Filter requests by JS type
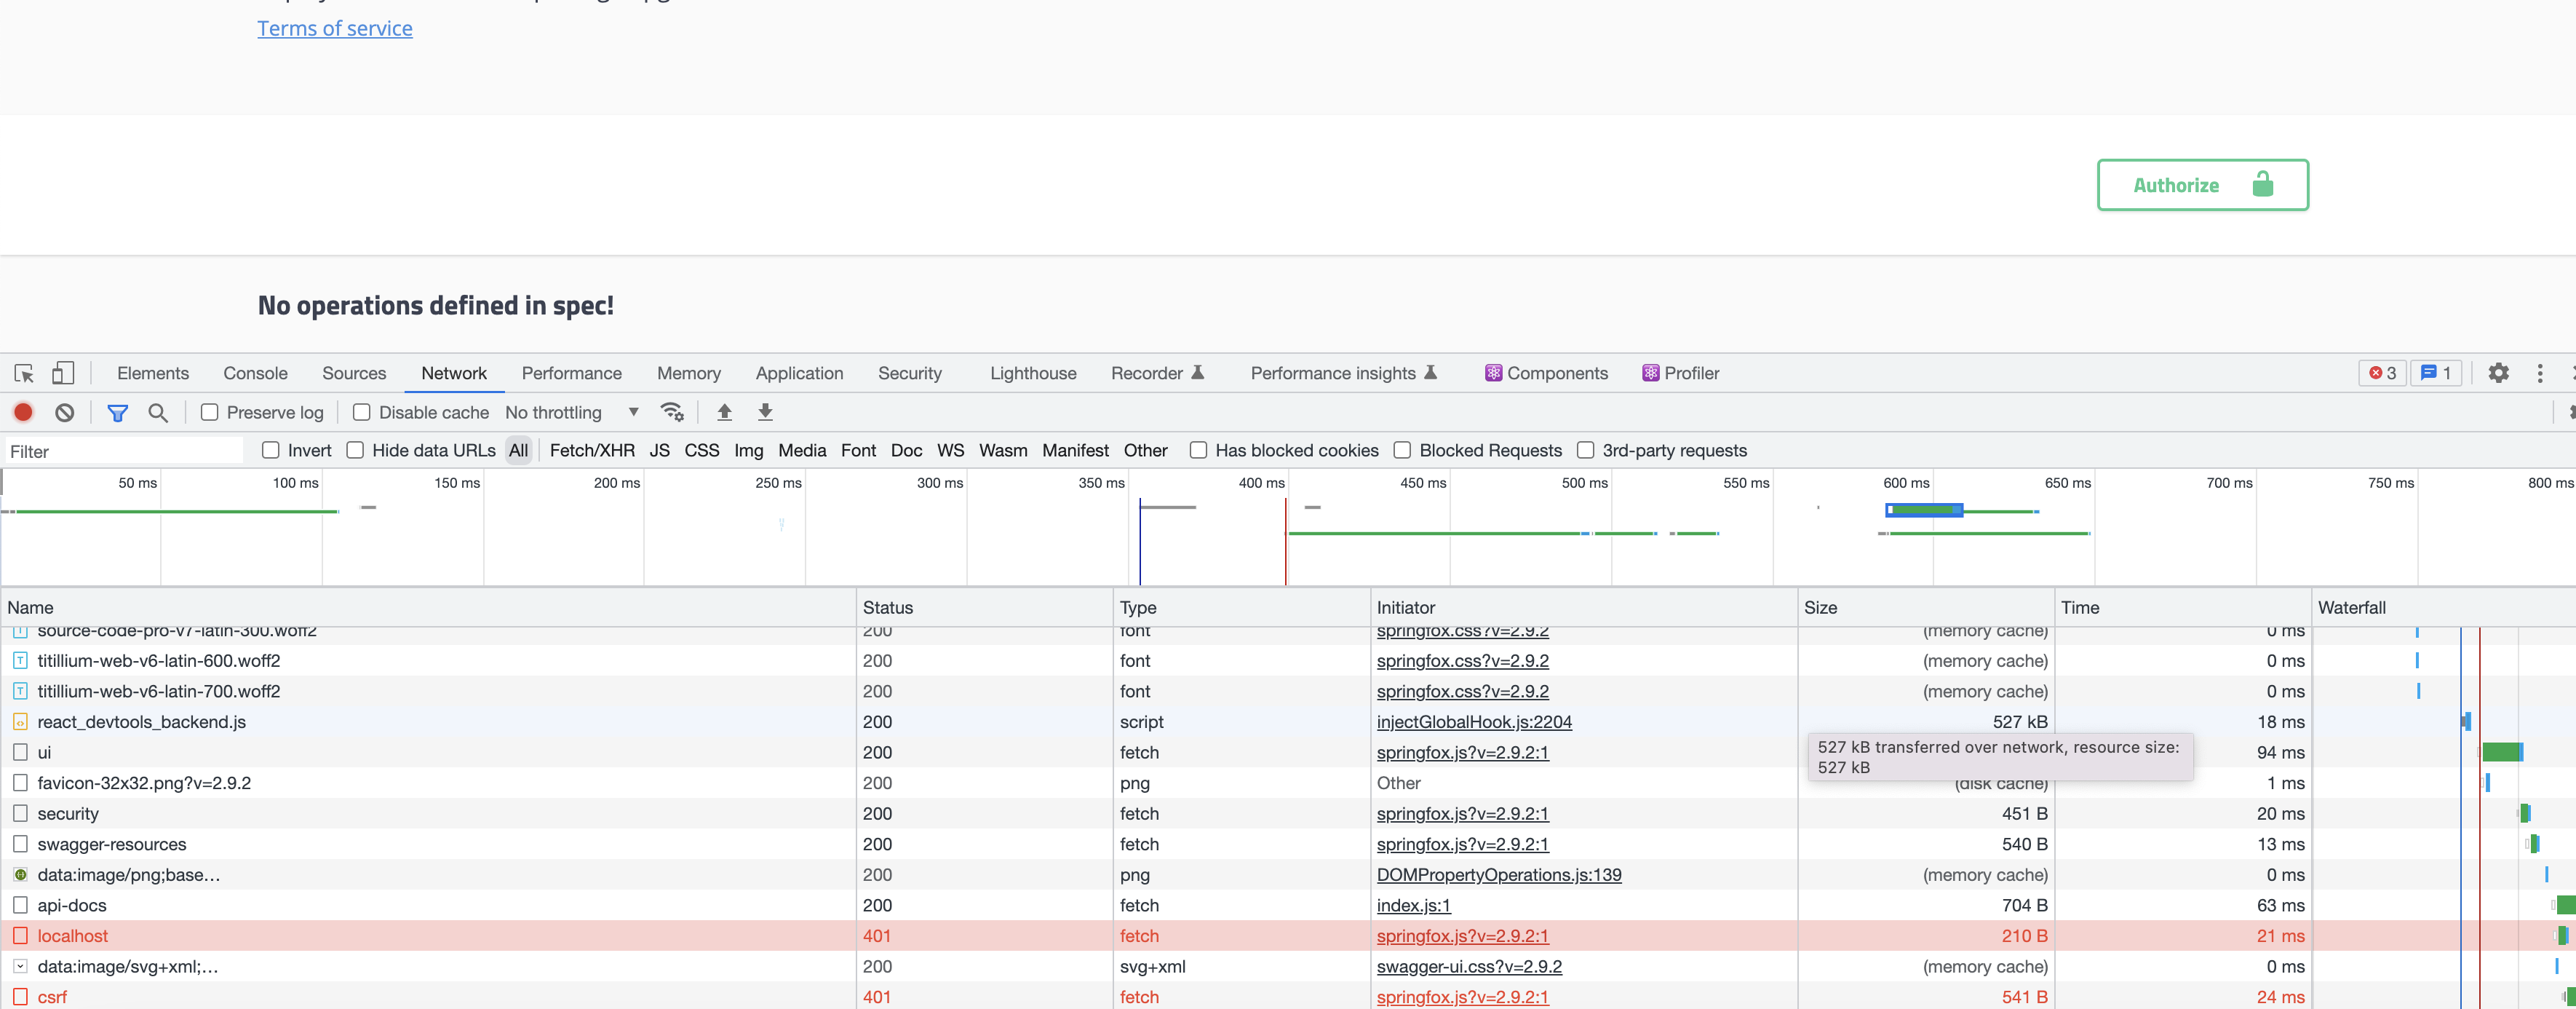 click(x=659, y=450)
